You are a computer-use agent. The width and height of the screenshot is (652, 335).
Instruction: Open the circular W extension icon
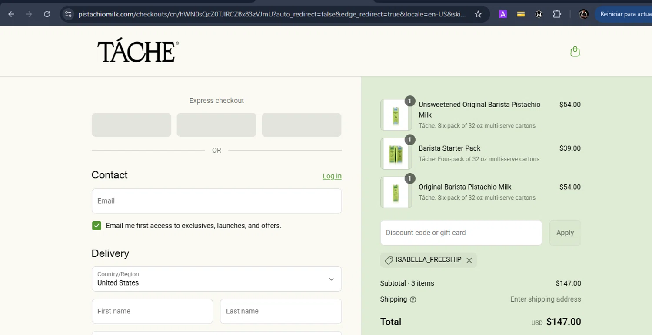(539, 14)
